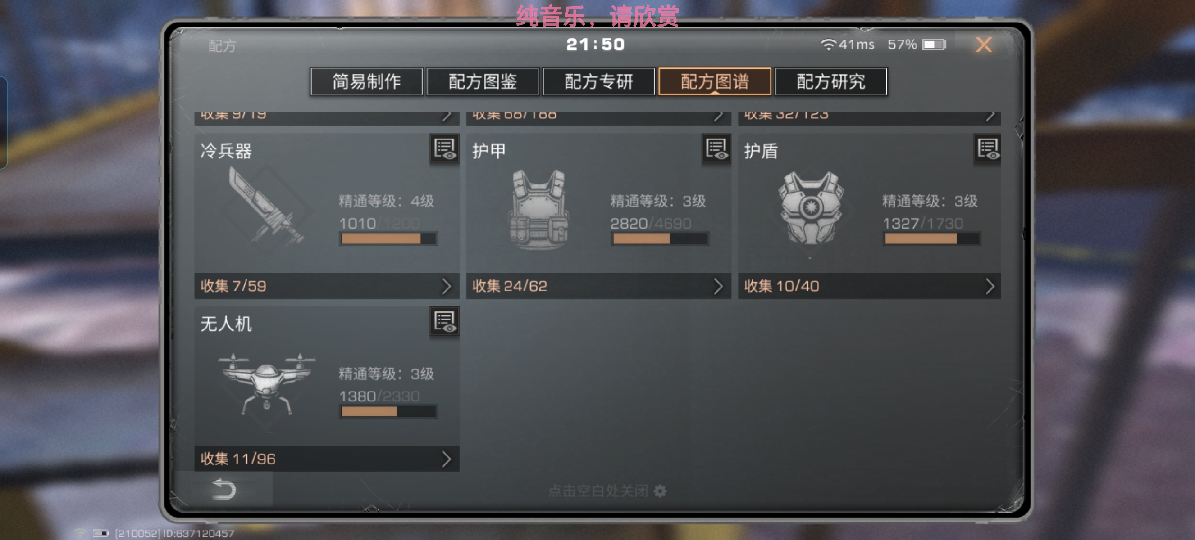
Task: Select the sword image under 冷兵器
Action: pos(266,205)
